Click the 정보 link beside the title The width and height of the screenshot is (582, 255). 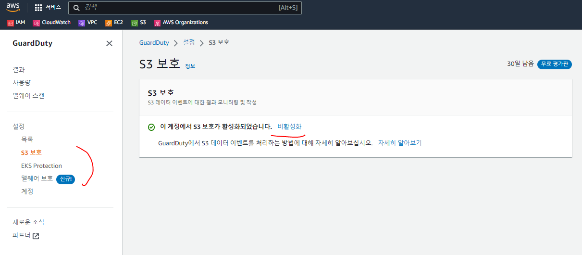pyautogui.click(x=190, y=66)
